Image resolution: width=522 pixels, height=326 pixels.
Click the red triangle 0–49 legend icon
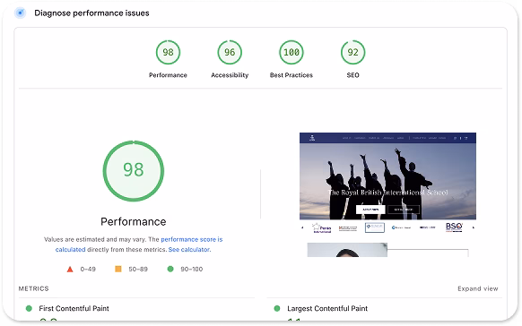point(70,270)
